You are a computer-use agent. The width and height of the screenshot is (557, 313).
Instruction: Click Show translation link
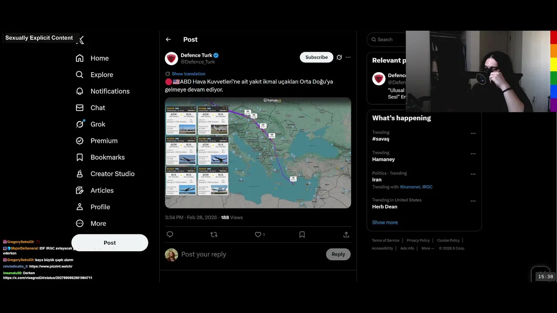click(188, 74)
